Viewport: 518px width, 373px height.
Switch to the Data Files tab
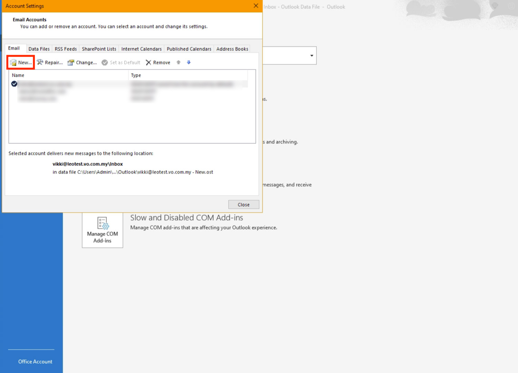point(39,49)
